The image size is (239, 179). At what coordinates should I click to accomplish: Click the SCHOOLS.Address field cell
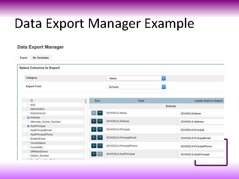141,121
